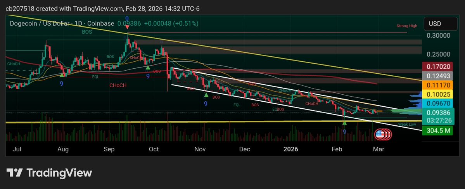The height and width of the screenshot is (189, 465).
Task: Click the Aug label on time axis
Action: (64, 149)
